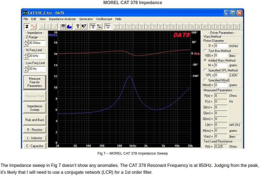Select the Mem 8 memory slot icon

click(x=161, y=26)
